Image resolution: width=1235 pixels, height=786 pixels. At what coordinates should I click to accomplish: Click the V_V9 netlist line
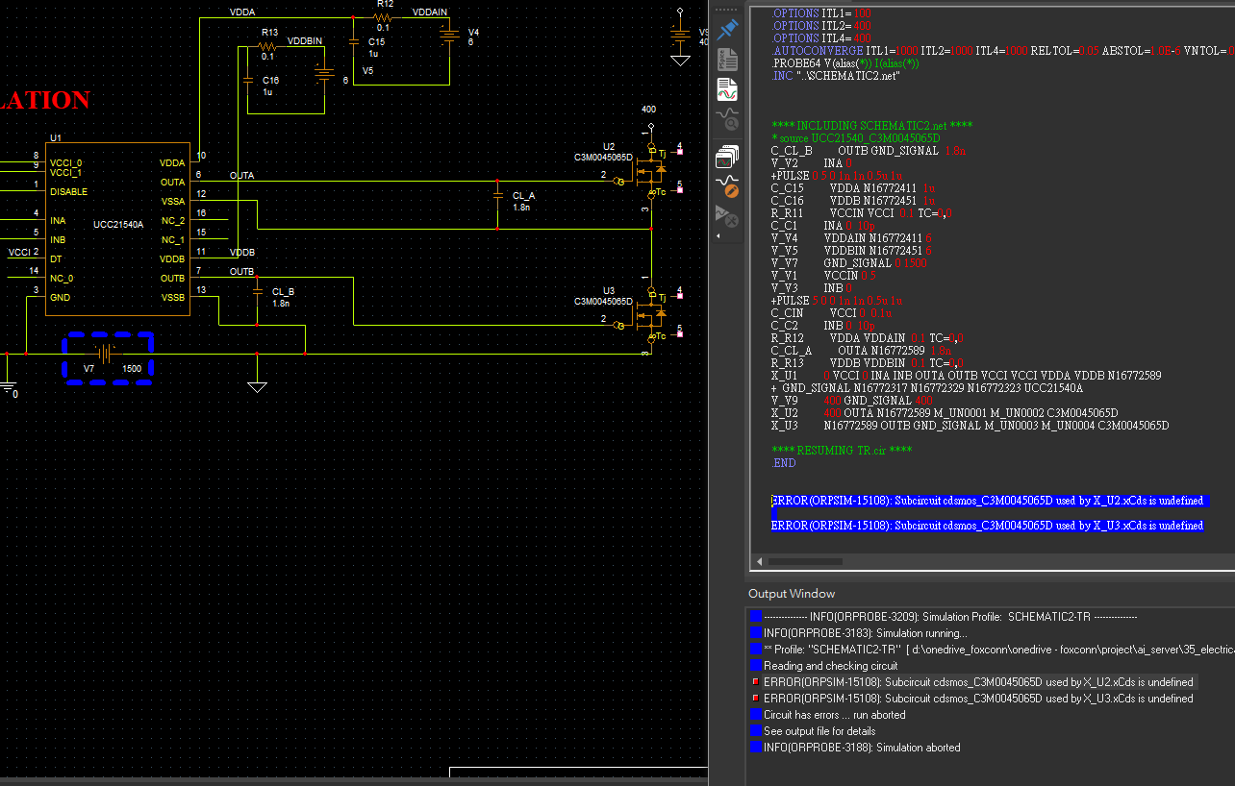coord(851,401)
